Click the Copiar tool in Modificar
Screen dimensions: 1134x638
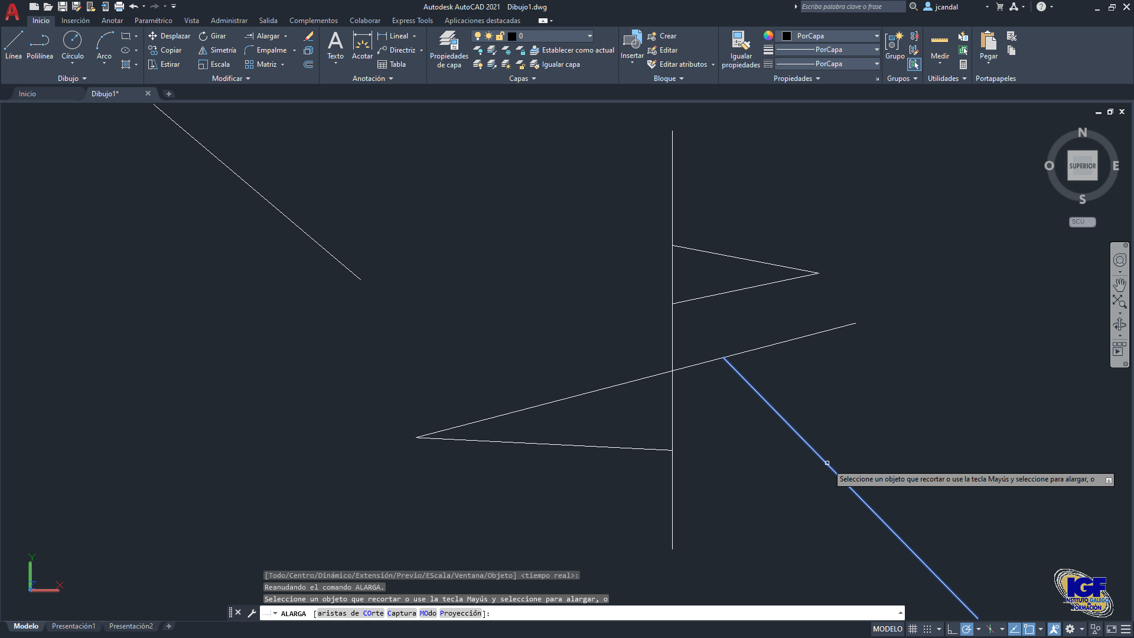coord(165,50)
